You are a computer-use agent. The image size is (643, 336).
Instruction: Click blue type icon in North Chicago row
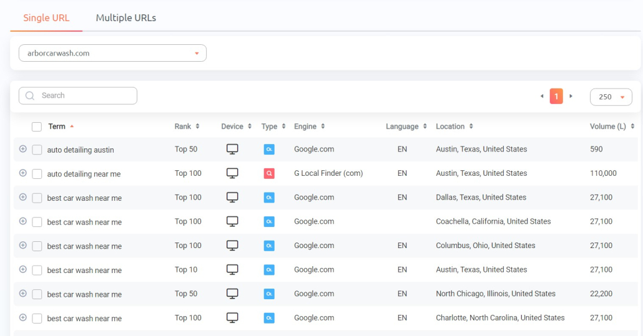tap(269, 294)
